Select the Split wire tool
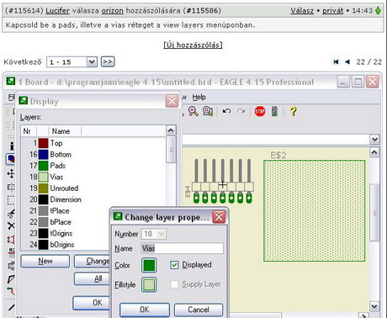The image size is (387, 318). pos(11,278)
